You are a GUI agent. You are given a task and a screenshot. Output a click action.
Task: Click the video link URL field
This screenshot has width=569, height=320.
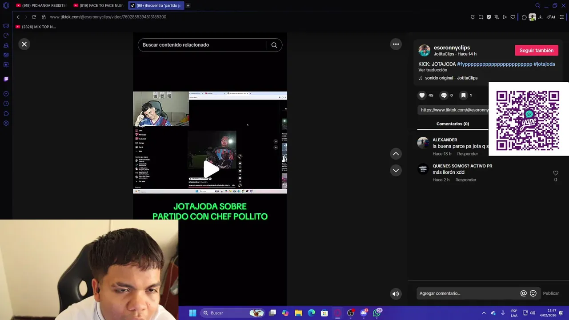click(x=453, y=110)
